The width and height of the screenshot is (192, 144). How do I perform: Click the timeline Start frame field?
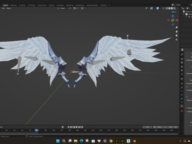(x=162, y=127)
